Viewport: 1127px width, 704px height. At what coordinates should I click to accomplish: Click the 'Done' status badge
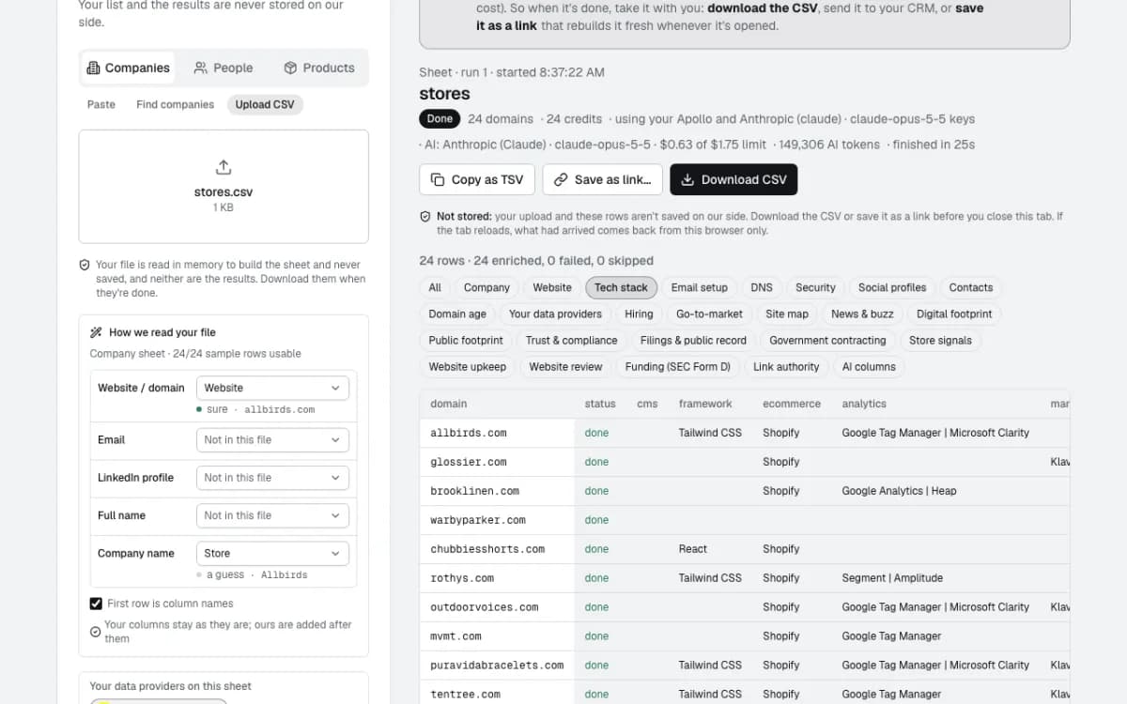tap(440, 119)
